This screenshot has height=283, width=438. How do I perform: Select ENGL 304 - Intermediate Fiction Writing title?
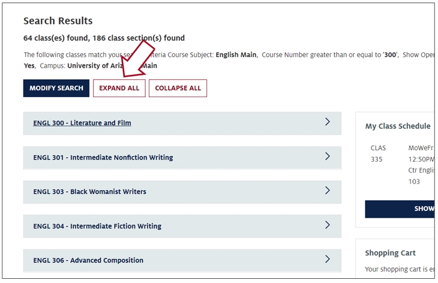coord(97,226)
